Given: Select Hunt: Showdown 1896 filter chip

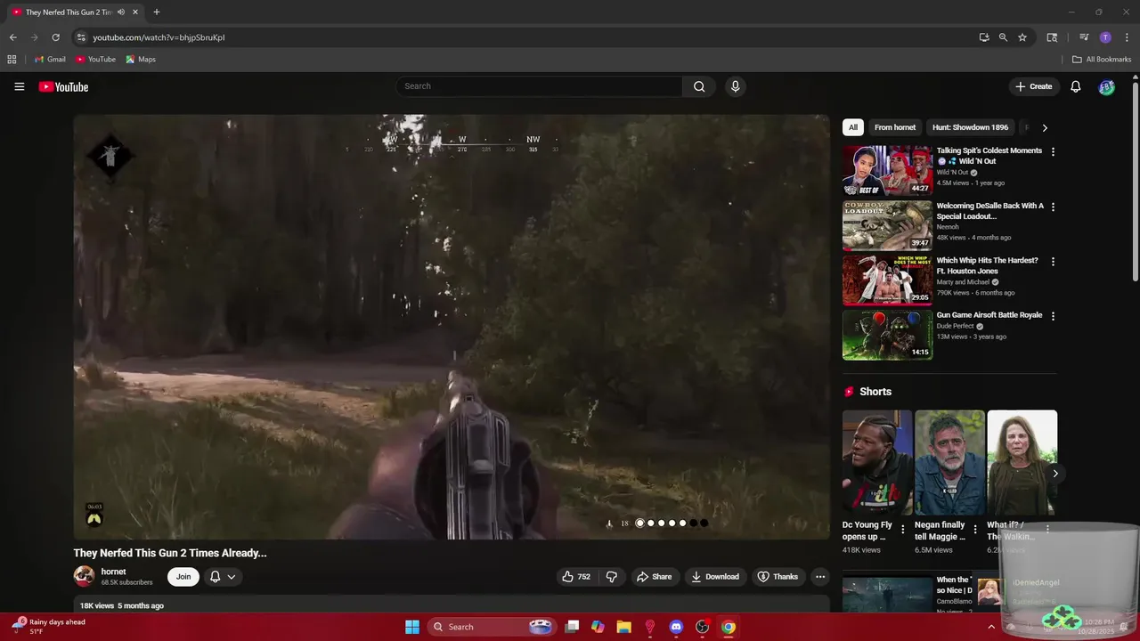Looking at the screenshot, I should 970,127.
